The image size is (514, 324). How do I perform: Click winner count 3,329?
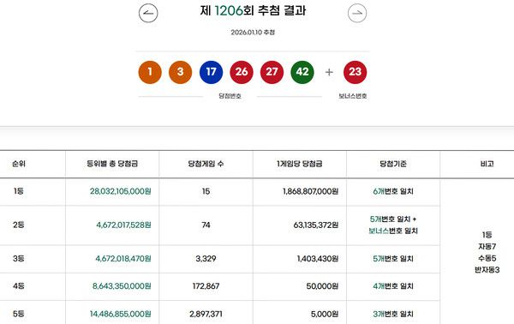click(206, 258)
